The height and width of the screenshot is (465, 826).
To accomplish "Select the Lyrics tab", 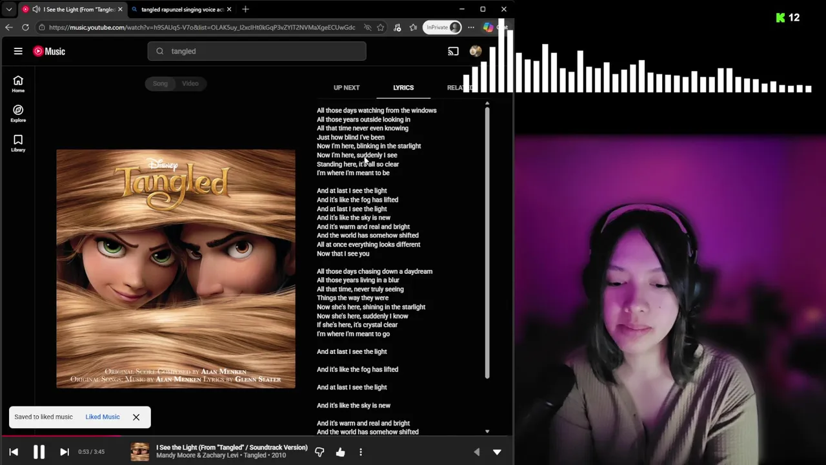I will pos(403,87).
